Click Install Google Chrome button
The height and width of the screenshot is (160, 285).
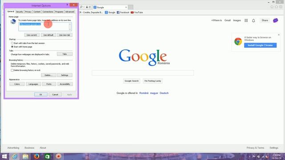[260, 45]
